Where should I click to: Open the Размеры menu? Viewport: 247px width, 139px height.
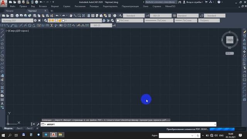tap(94, 6)
